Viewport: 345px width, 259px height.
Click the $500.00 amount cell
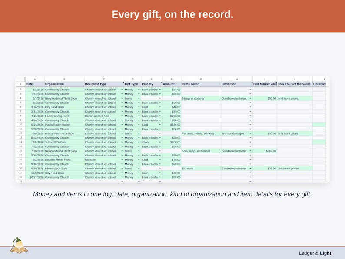coord(172,116)
